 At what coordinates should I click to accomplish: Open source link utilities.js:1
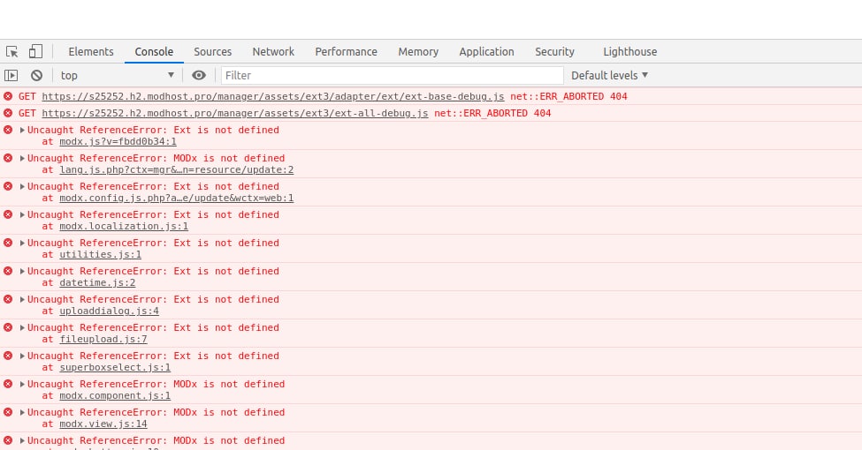[x=100, y=255]
